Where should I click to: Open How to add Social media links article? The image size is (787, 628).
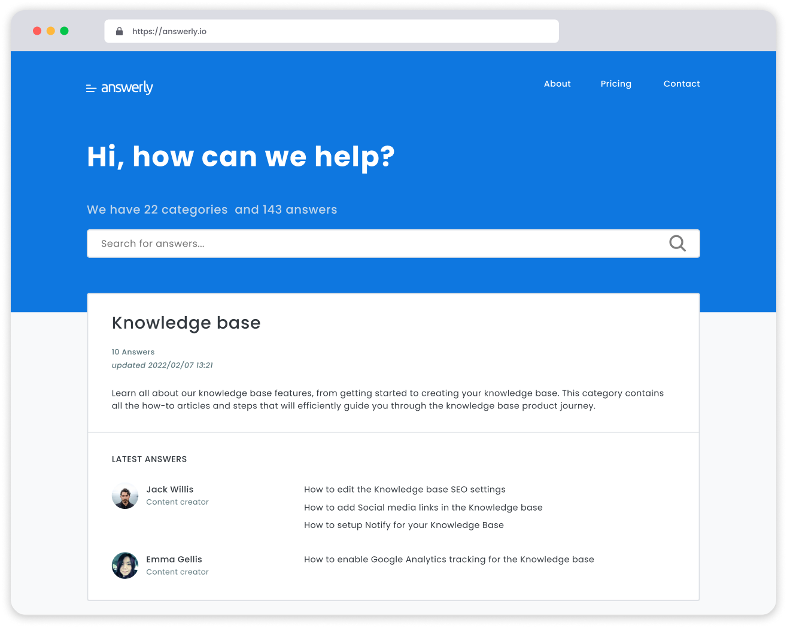(423, 507)
